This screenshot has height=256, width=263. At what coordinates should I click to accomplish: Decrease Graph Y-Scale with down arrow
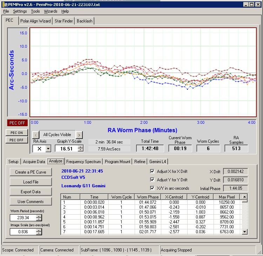[81, 150]
